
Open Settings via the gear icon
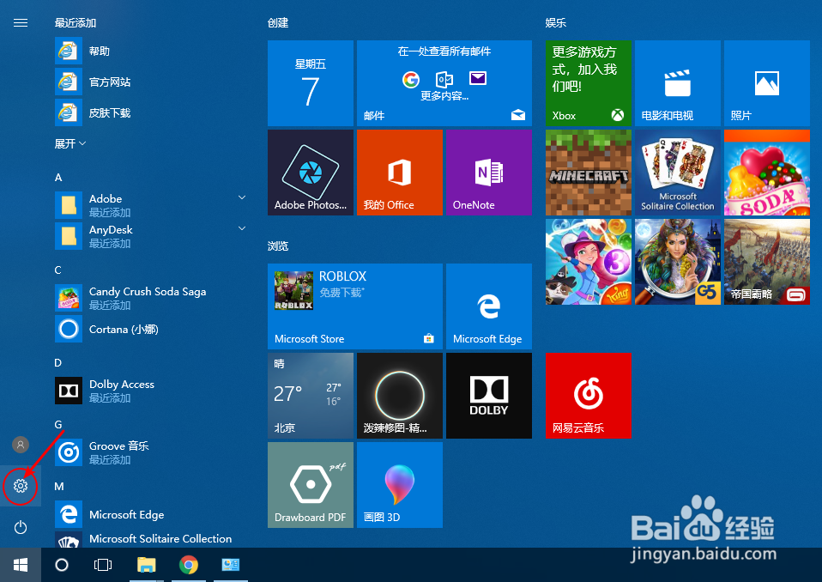pyautogui.click(x=21, y=486)
